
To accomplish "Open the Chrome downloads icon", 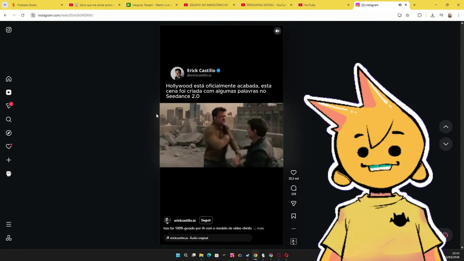I will pos(432,15).
